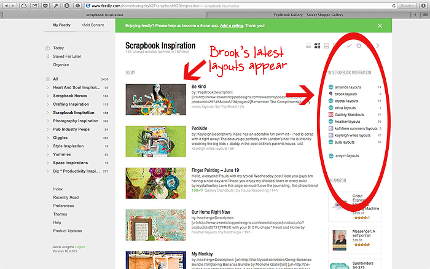Switch to title-only list view icon
430x269 pixels.
[x=308, y=46]
